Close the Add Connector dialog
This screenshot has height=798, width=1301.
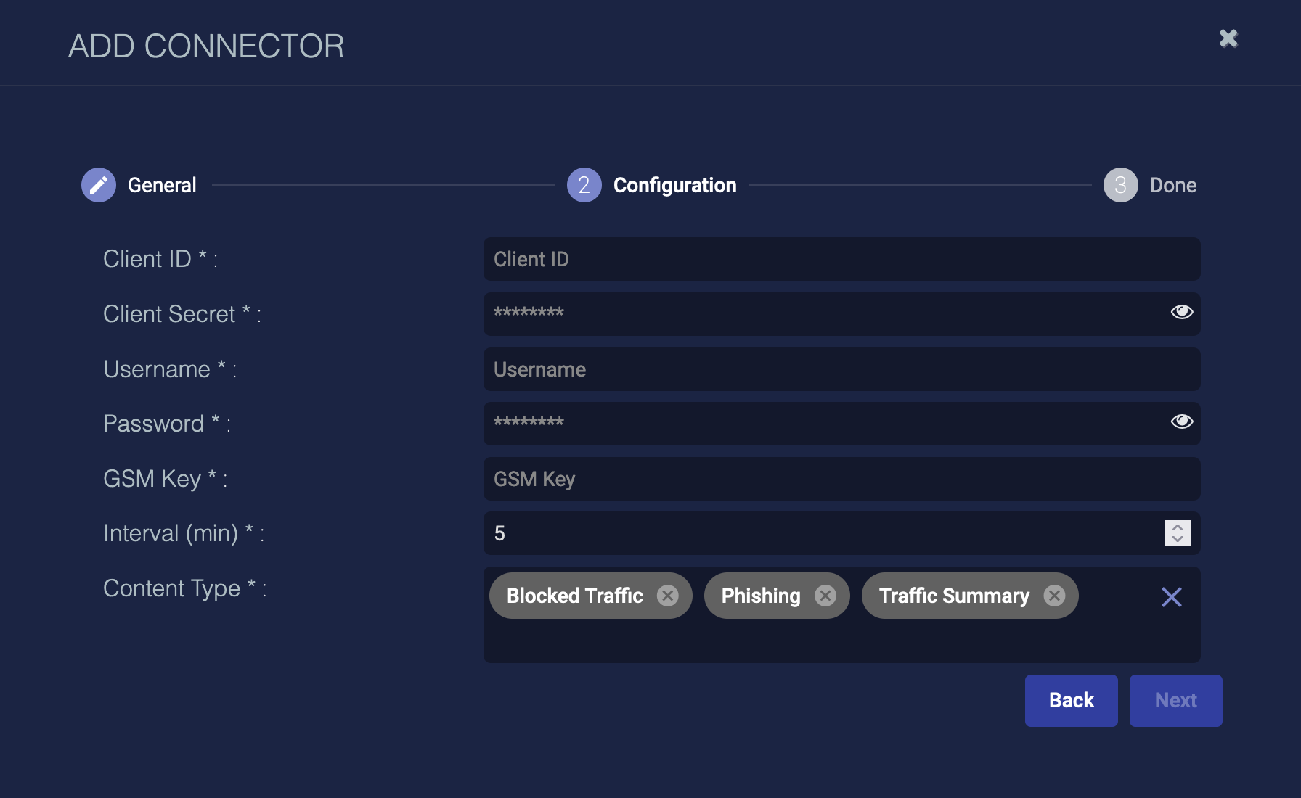[x=1228, y=38]
